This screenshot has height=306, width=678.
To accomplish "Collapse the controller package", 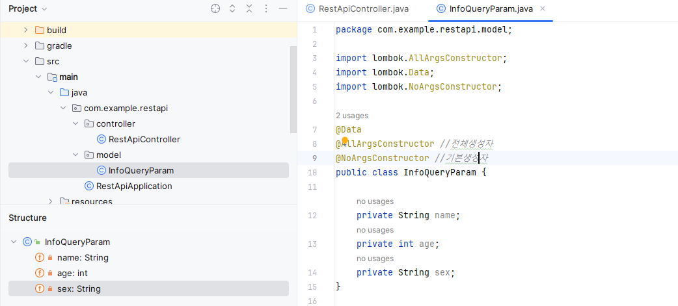I will (x=75, y=124).
